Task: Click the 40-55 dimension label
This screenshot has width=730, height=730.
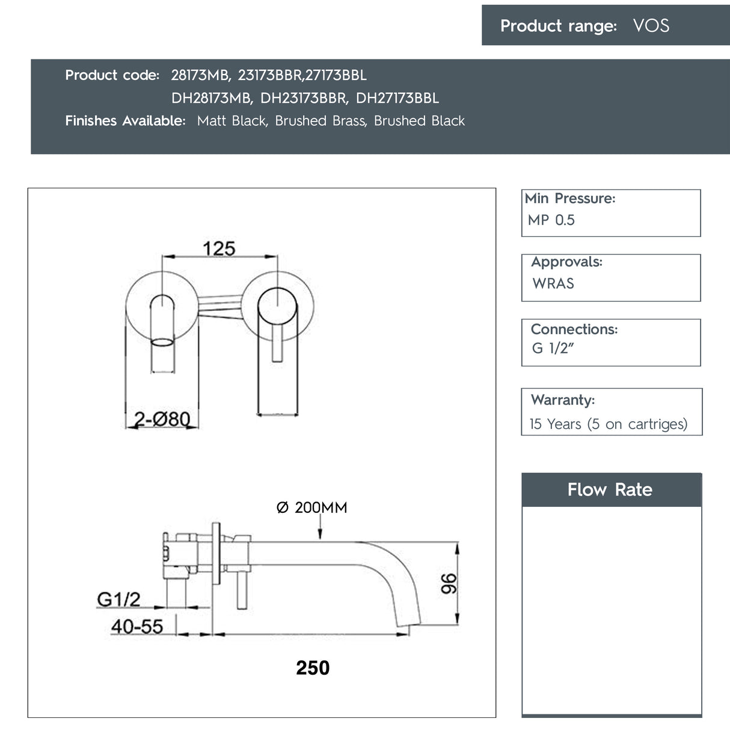Action: coord(137,627)
